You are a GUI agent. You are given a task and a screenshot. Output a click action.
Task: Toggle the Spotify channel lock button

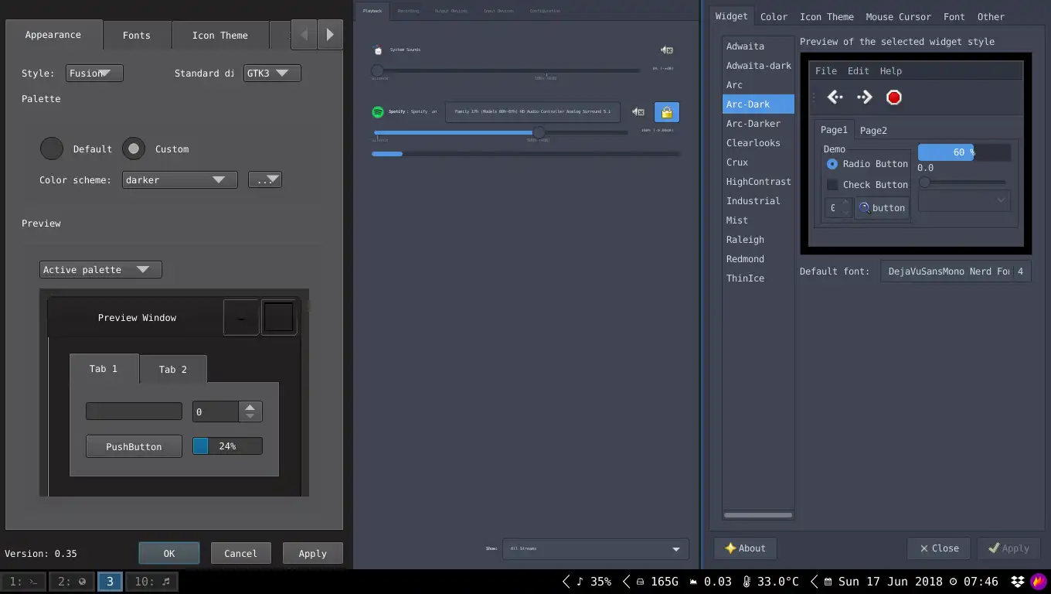coord(666,112)
